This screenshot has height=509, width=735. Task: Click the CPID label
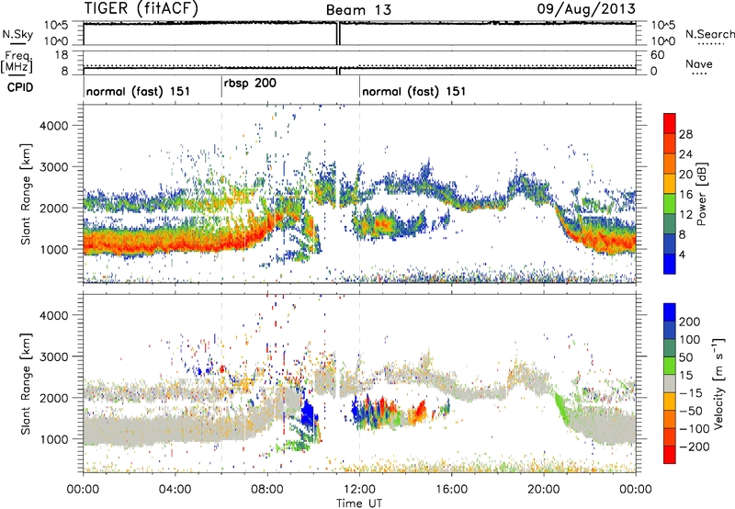tap(20, 87)
